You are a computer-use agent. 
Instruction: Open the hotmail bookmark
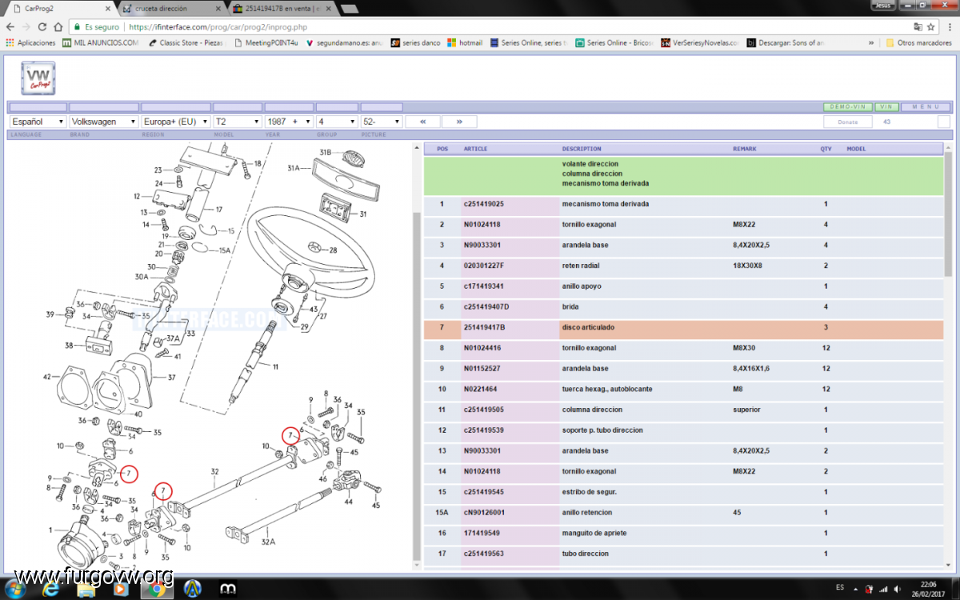tap(465, 42)
